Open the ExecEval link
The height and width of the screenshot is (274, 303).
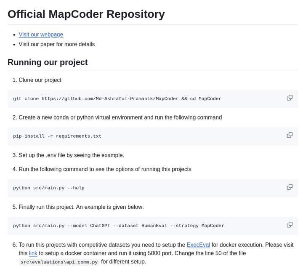pos(198,245)
